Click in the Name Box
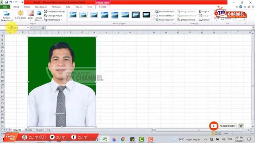The height and width of the screenshot is (143, 255). pyautogui.click(x=14, y=28)
